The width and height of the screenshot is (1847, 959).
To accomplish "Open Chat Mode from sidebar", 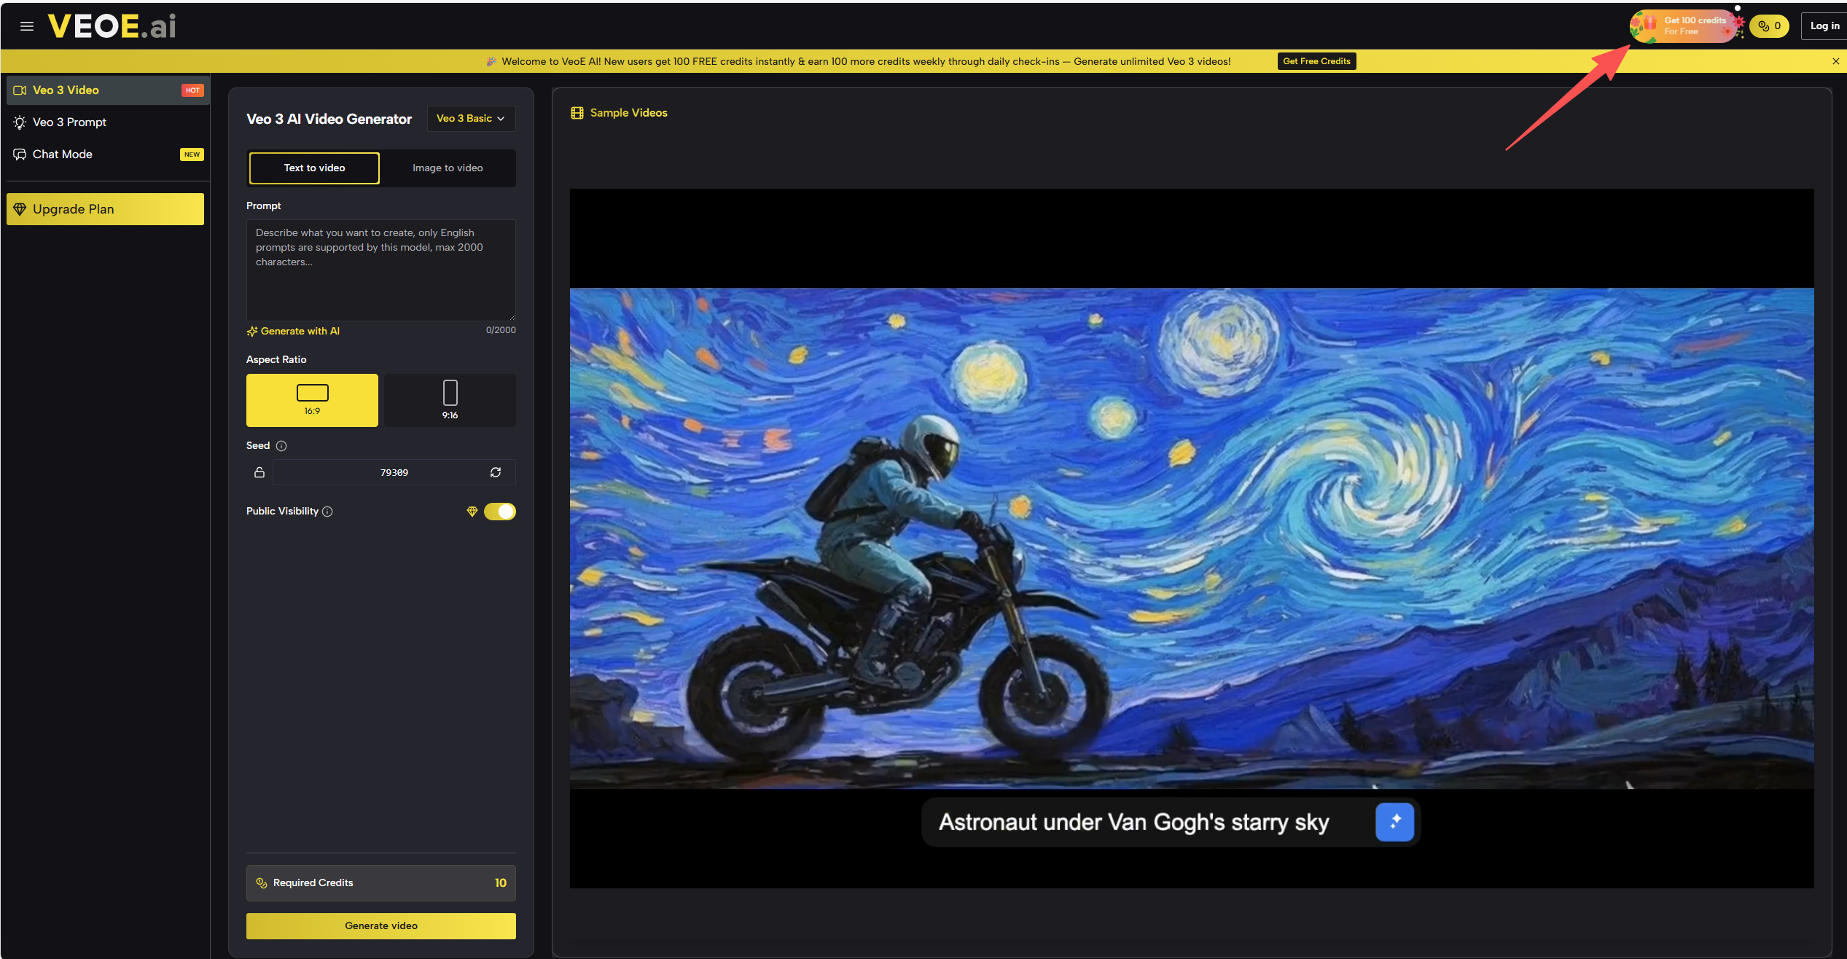I will click(63, 154).
